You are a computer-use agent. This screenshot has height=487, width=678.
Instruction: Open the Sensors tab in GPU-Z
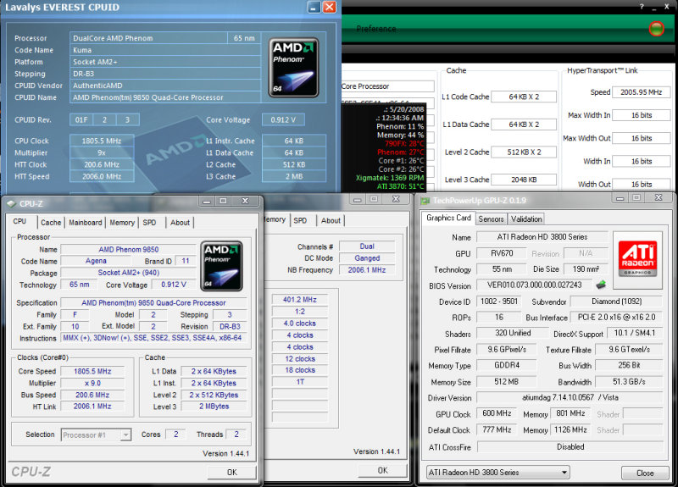(491, 219)
